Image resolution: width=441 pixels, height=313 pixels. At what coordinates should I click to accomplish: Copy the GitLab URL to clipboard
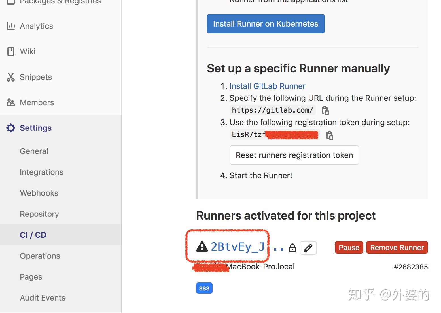click(325, 110)
